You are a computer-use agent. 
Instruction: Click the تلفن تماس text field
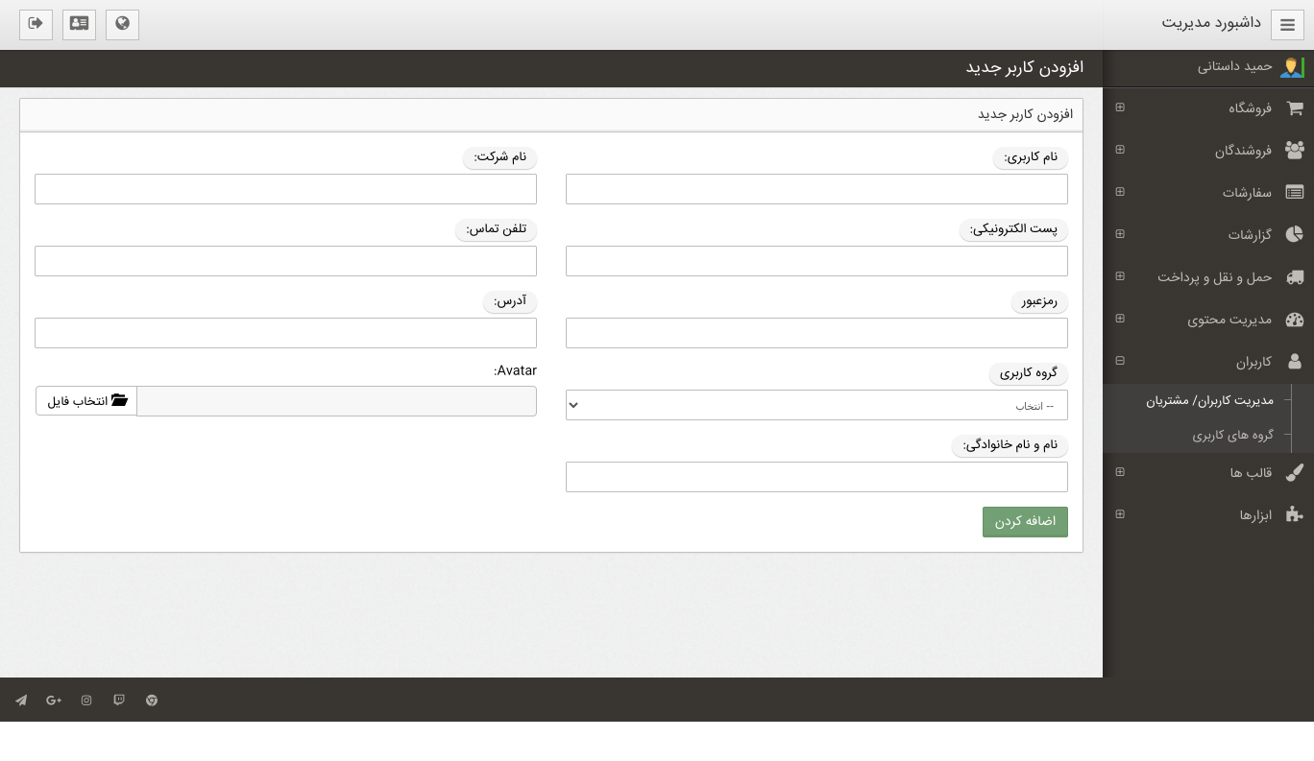pos(285,261)
